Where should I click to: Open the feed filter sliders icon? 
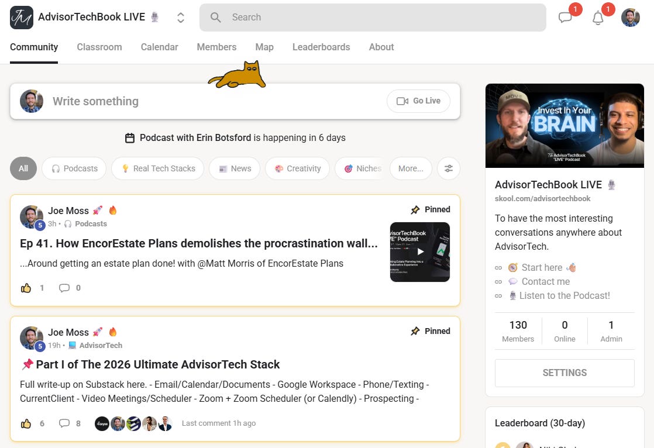(x=448, y=168)
